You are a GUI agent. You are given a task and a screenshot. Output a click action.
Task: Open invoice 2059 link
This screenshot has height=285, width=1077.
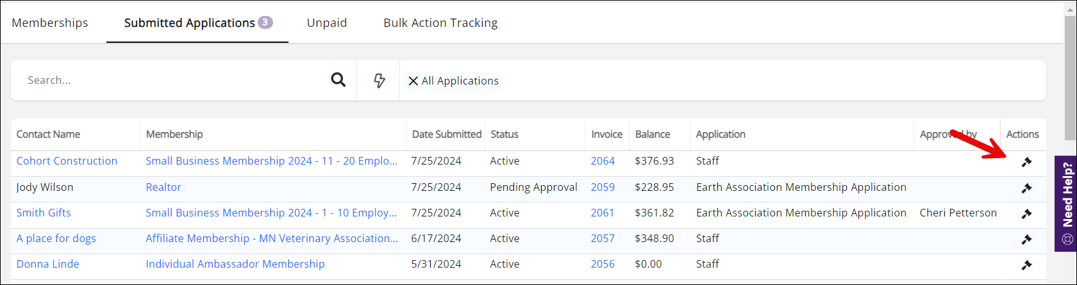click(x=603, y=187)
